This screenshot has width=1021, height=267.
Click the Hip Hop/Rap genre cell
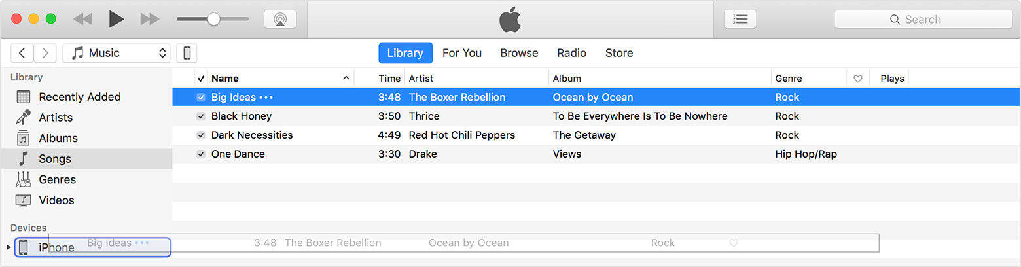806,154
